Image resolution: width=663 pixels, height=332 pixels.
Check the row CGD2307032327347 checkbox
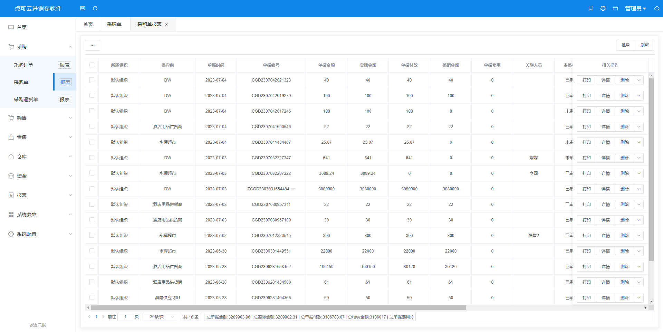92,158
